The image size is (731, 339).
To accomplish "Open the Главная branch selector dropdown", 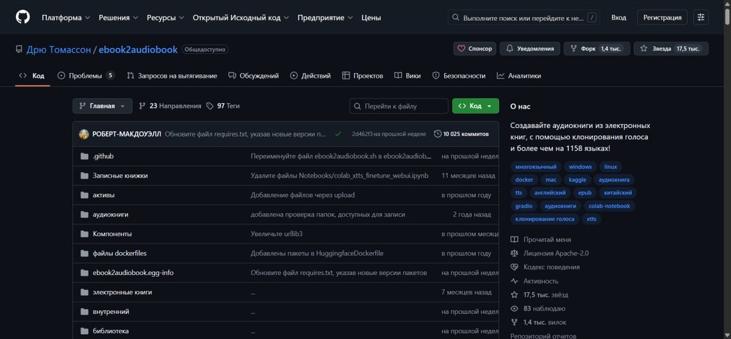I will tap(102, 106).
